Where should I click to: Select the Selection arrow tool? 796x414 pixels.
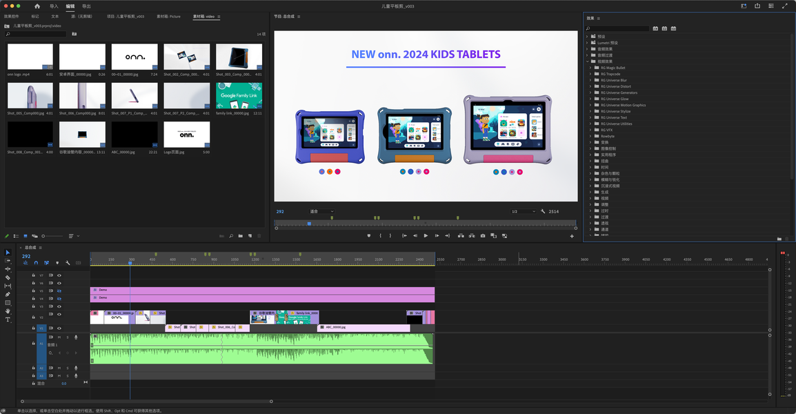point(8,252)
